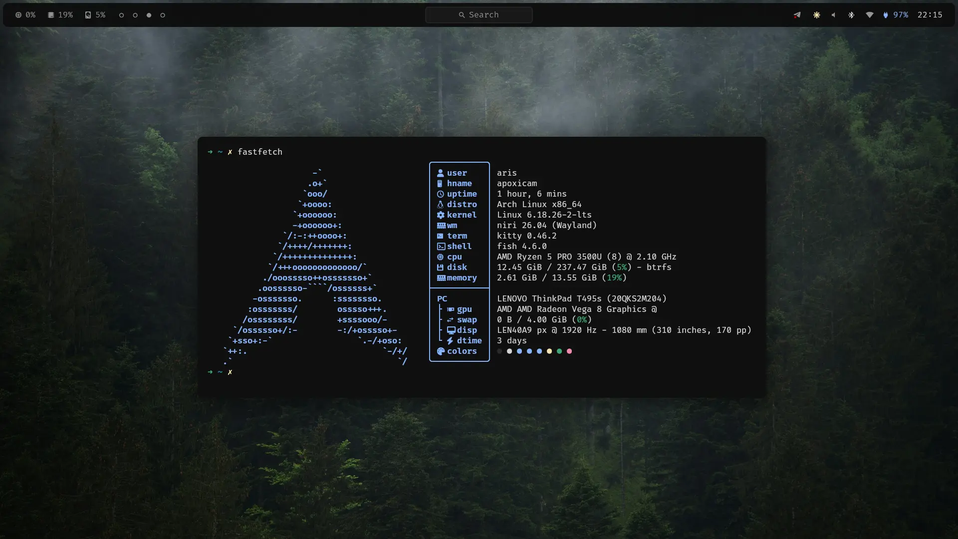Click the wm icon in fastfetch output
The height and width of the screenshot is (539, 958).
tap(442, 226)
